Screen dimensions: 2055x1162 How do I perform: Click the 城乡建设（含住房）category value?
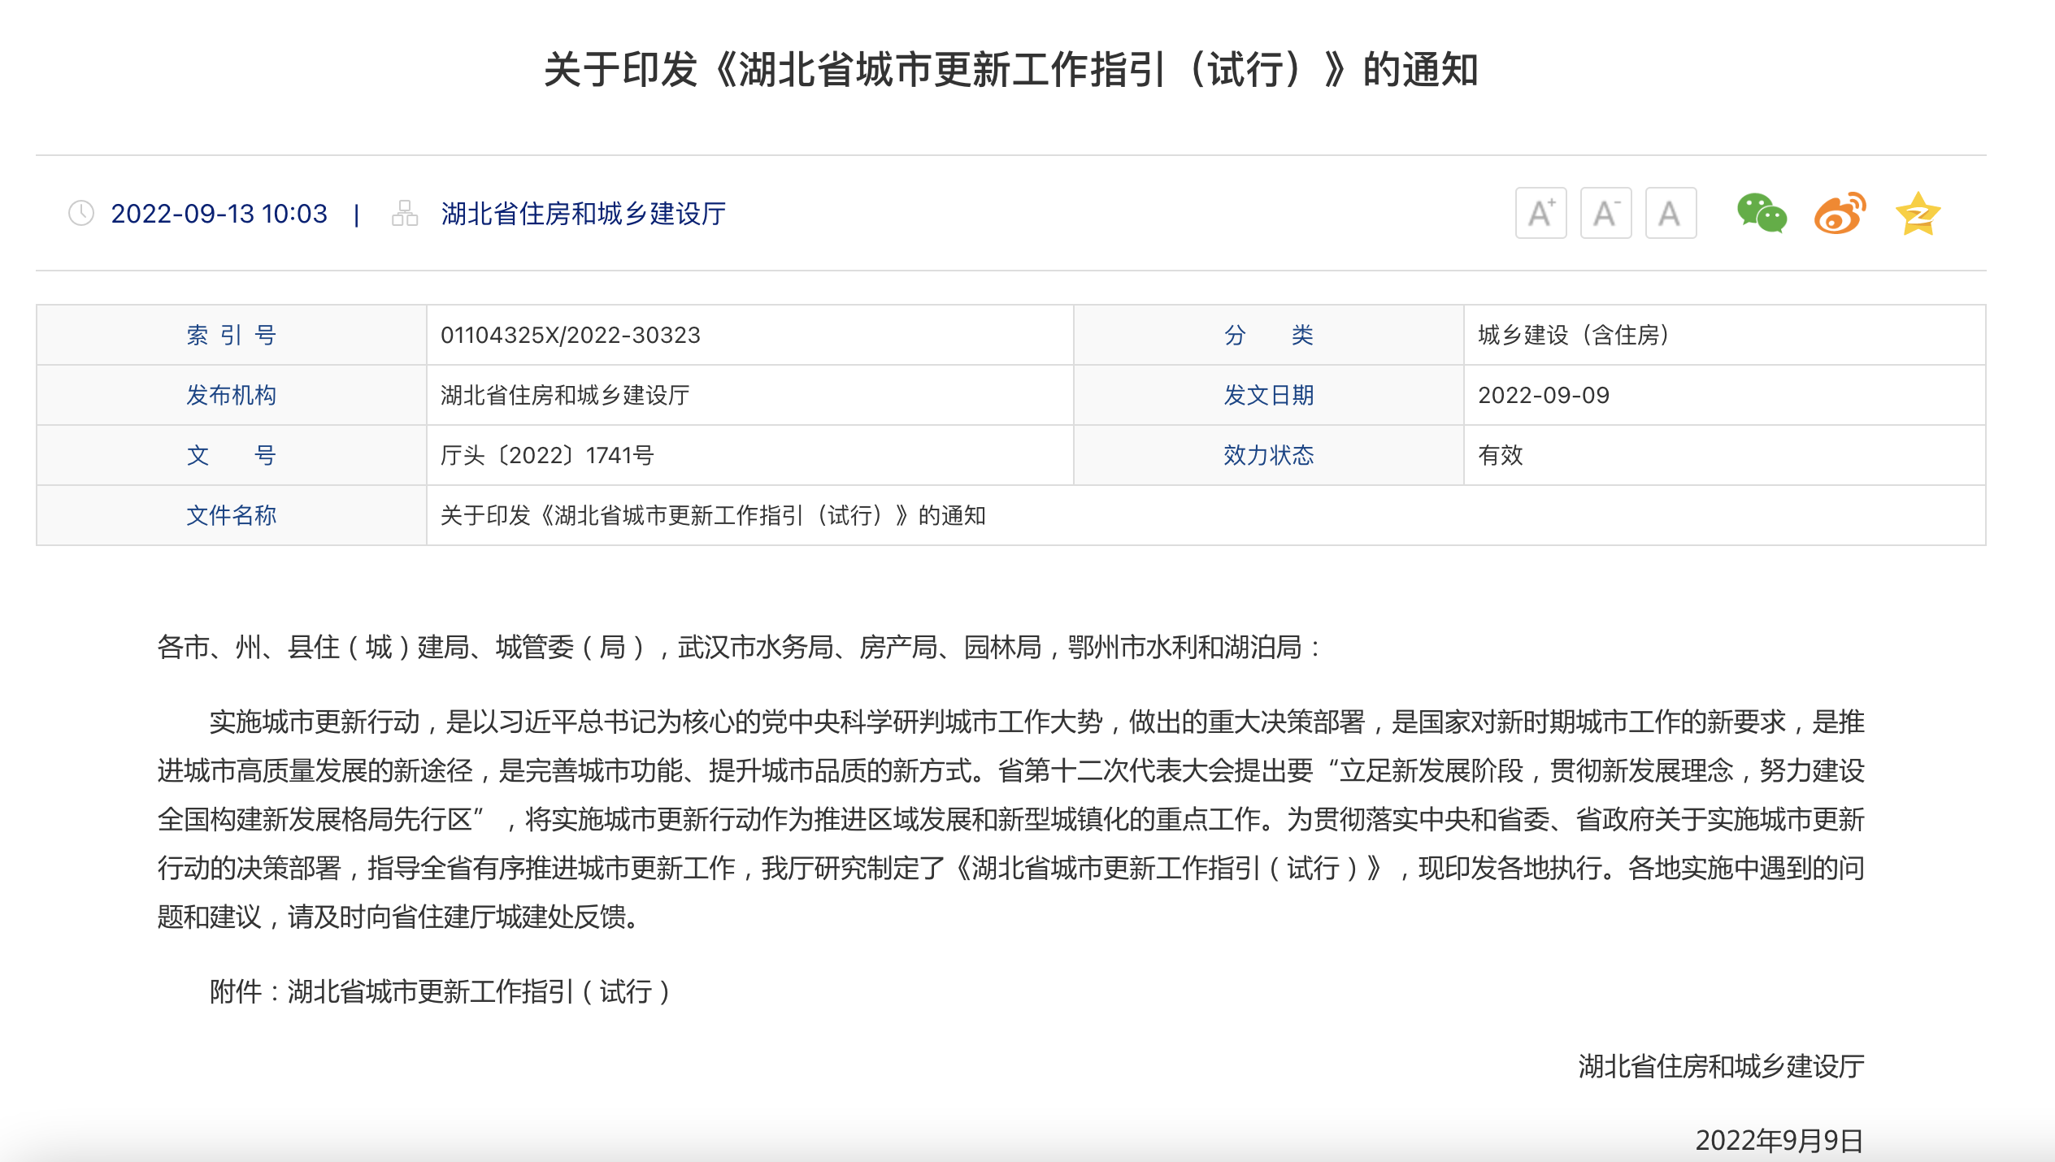click(x=1574, y=335)
